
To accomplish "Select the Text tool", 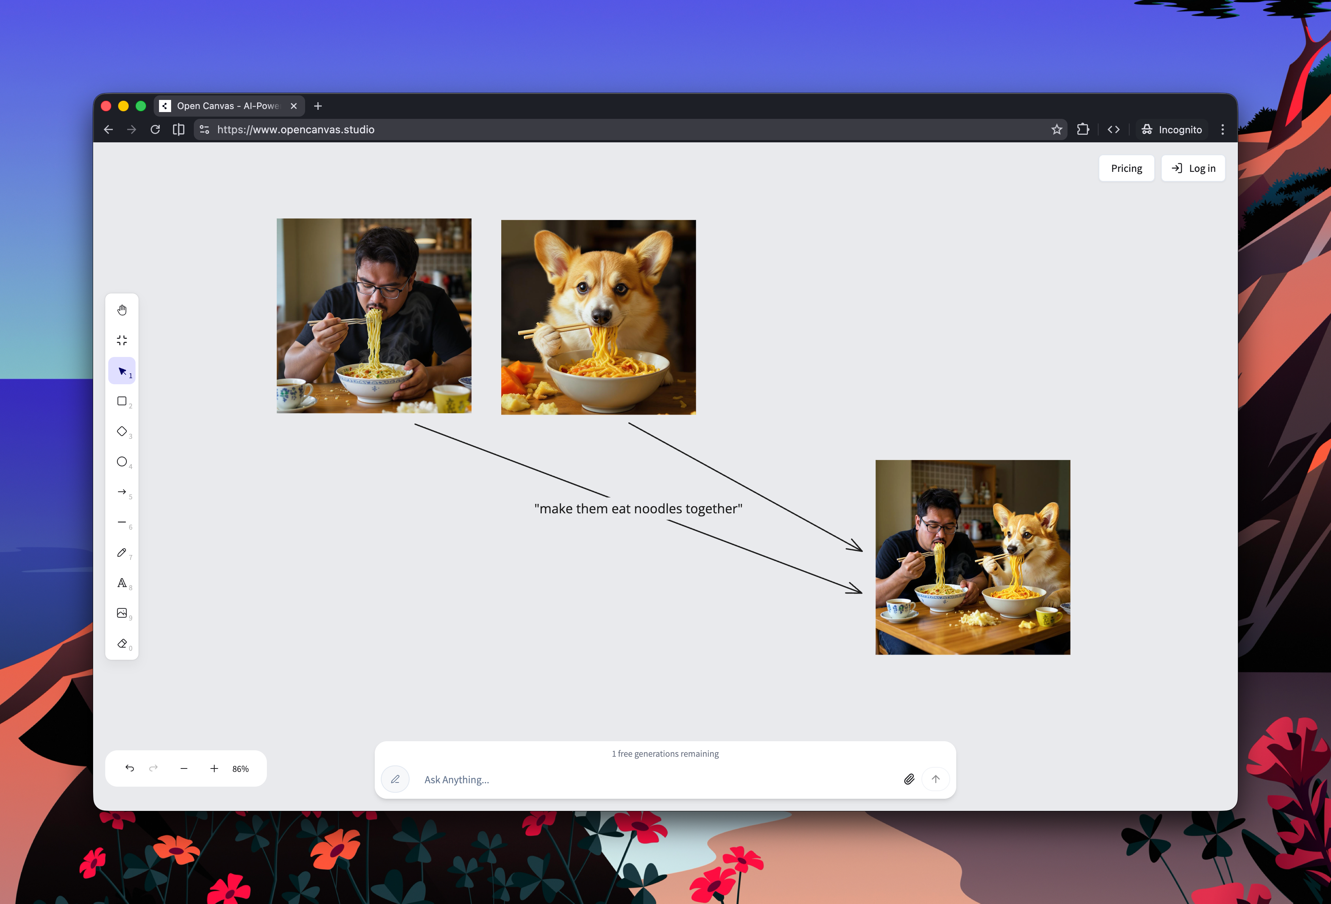I will click(122, 583).
